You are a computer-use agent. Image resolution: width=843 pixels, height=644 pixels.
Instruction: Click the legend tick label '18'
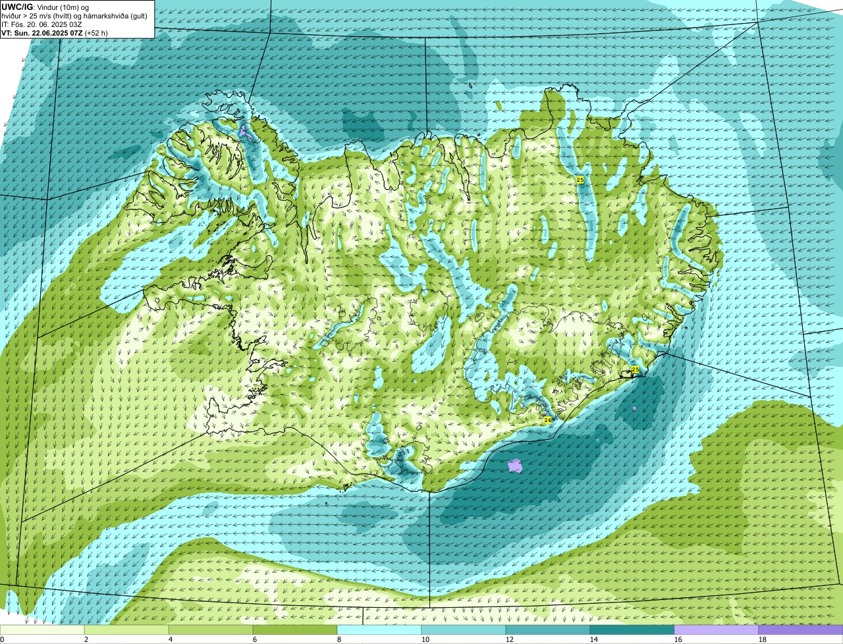tap(763, 639)
